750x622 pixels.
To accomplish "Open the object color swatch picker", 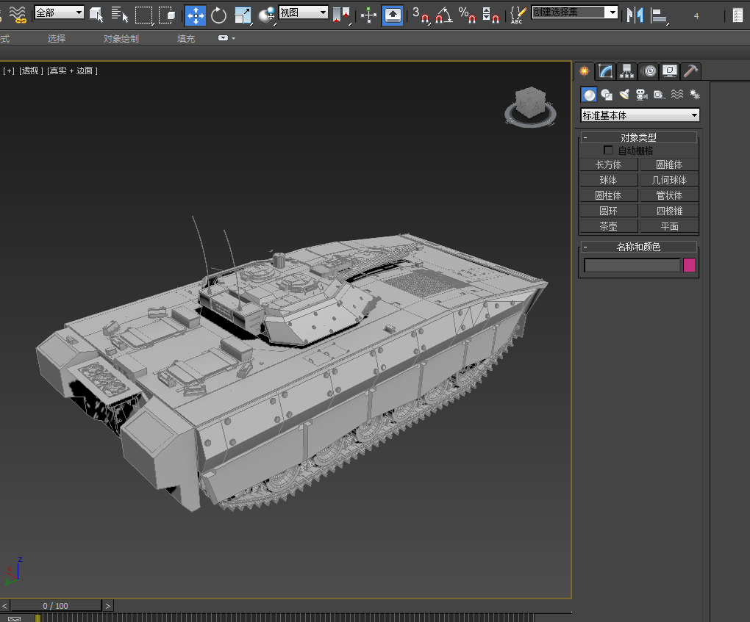I will pos(689,265).
